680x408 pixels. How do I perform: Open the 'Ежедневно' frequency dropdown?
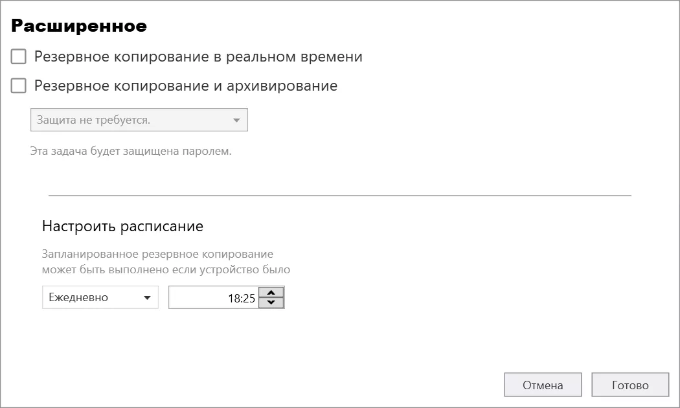coord(100,297)
